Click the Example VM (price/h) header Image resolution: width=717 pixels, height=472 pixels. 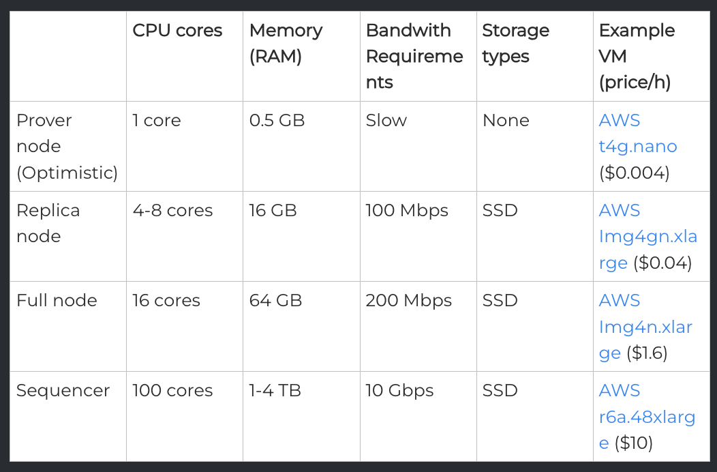[637, 57]
